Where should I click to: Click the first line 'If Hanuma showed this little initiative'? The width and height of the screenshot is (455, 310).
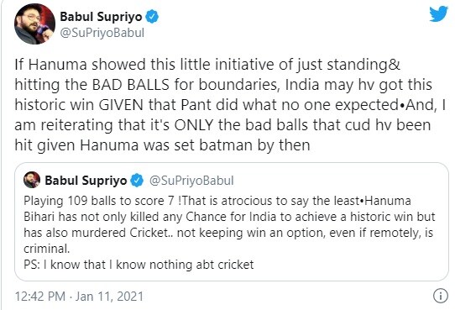pyautogui.click(x=207, y=65)
